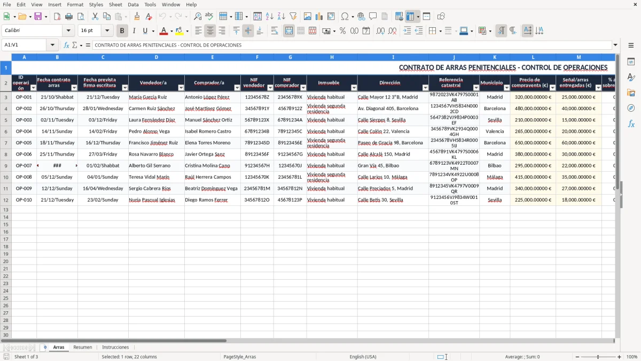
Task: Open the File menu
Action: point(7,4)
